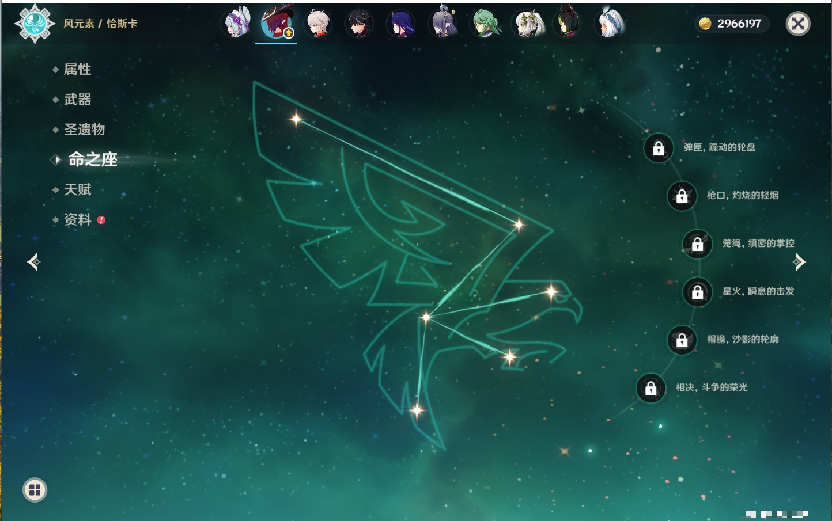The height and width of the screenshot is (521, 832).
Task: Click the gold Mora coin icon
Action: coord(705,24)
